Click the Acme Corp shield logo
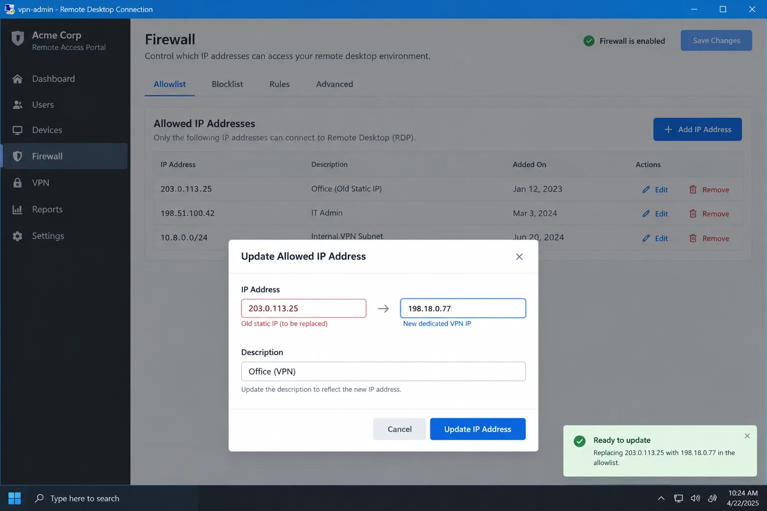The image size is (767, 511). [x=17, y=38]
